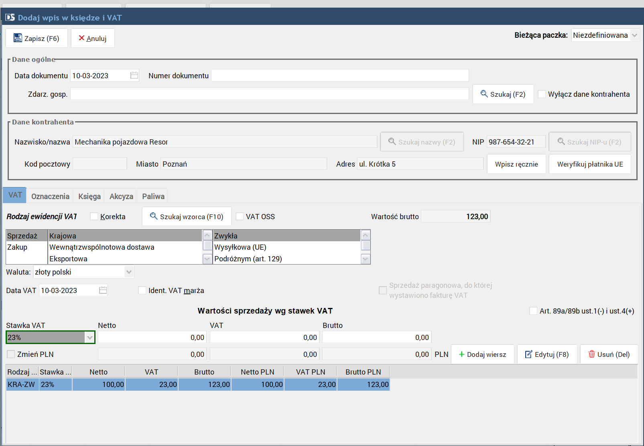The height and width of the screenshot is (446, 644).
Task: Click Weryfikuj płatnika UE button
Action: (590, 164)
